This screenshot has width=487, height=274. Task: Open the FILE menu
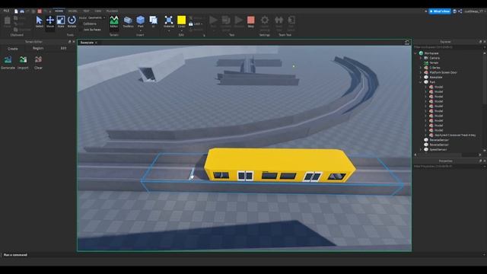(6, 11)
